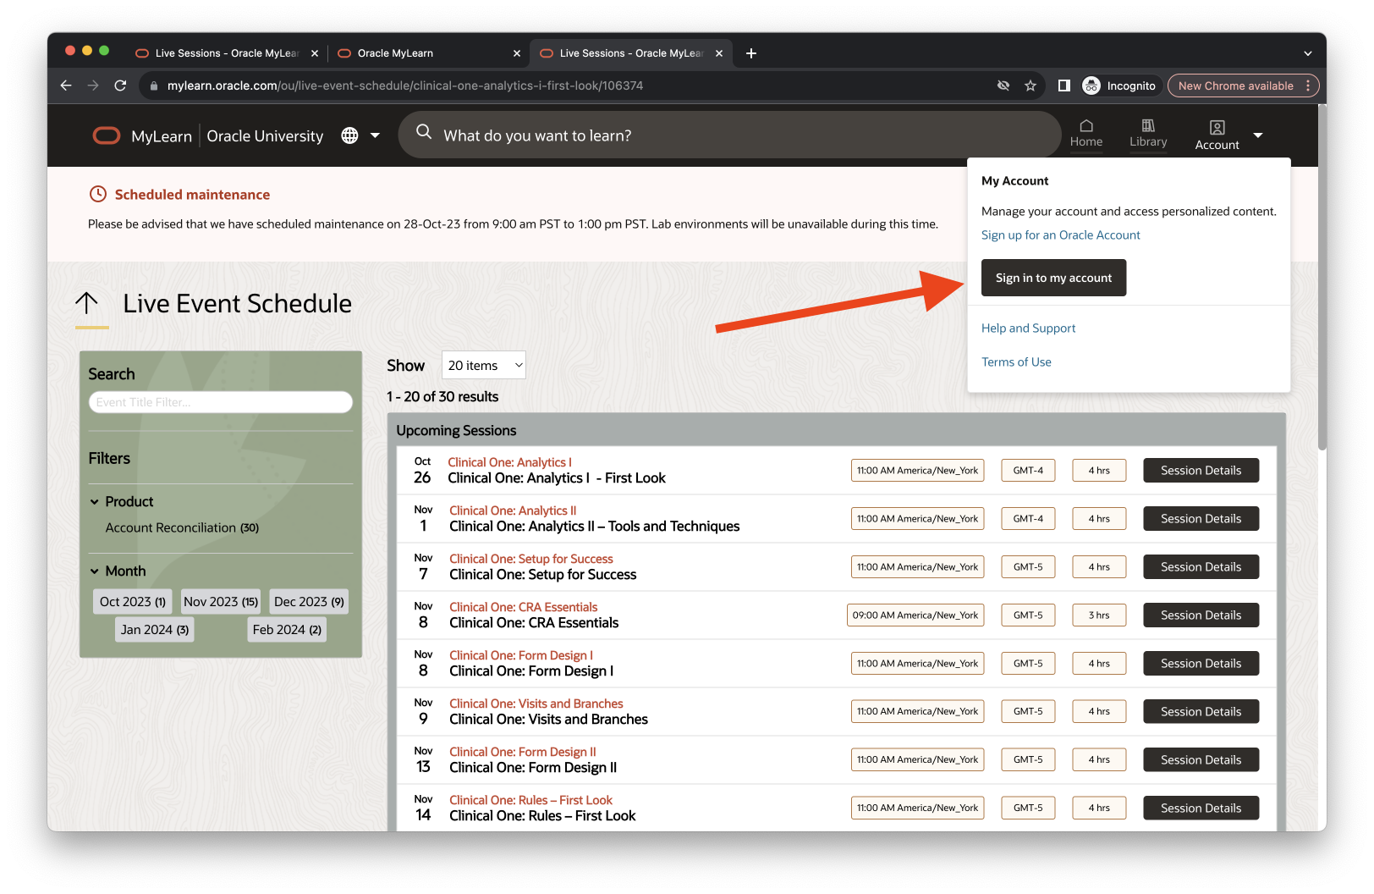
Task: Close the middle Oracle MyLearn tab
Action: pyautogui.click(x=517, y=53)
